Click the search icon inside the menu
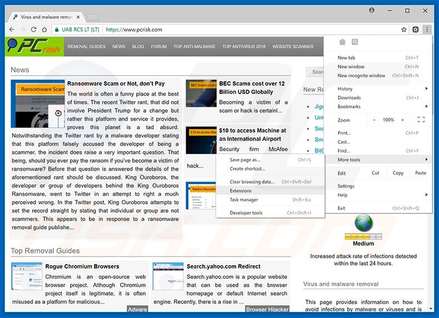The image size is (439, 318). [355, 42]
